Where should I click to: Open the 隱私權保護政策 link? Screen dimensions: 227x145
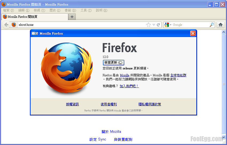pos(150,104)
